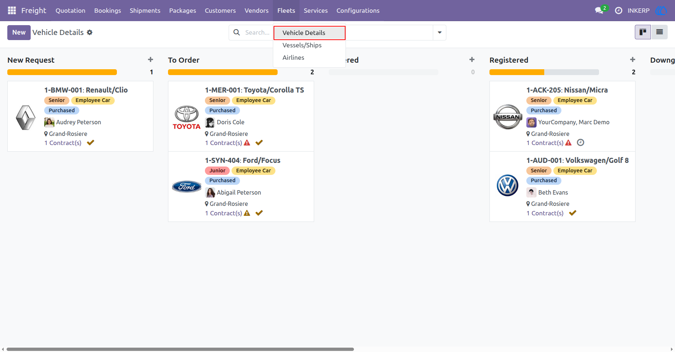Open the Quotation menu

(x=70, y=11)
